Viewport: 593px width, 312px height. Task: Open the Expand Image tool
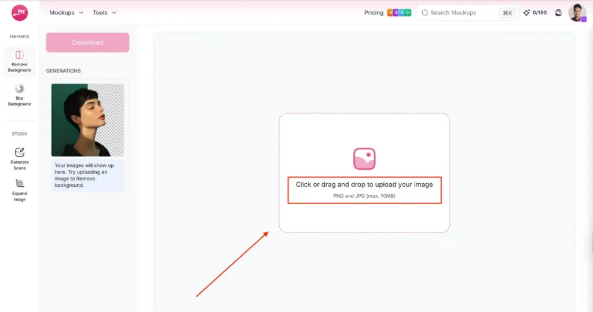(x=20, y=184)
